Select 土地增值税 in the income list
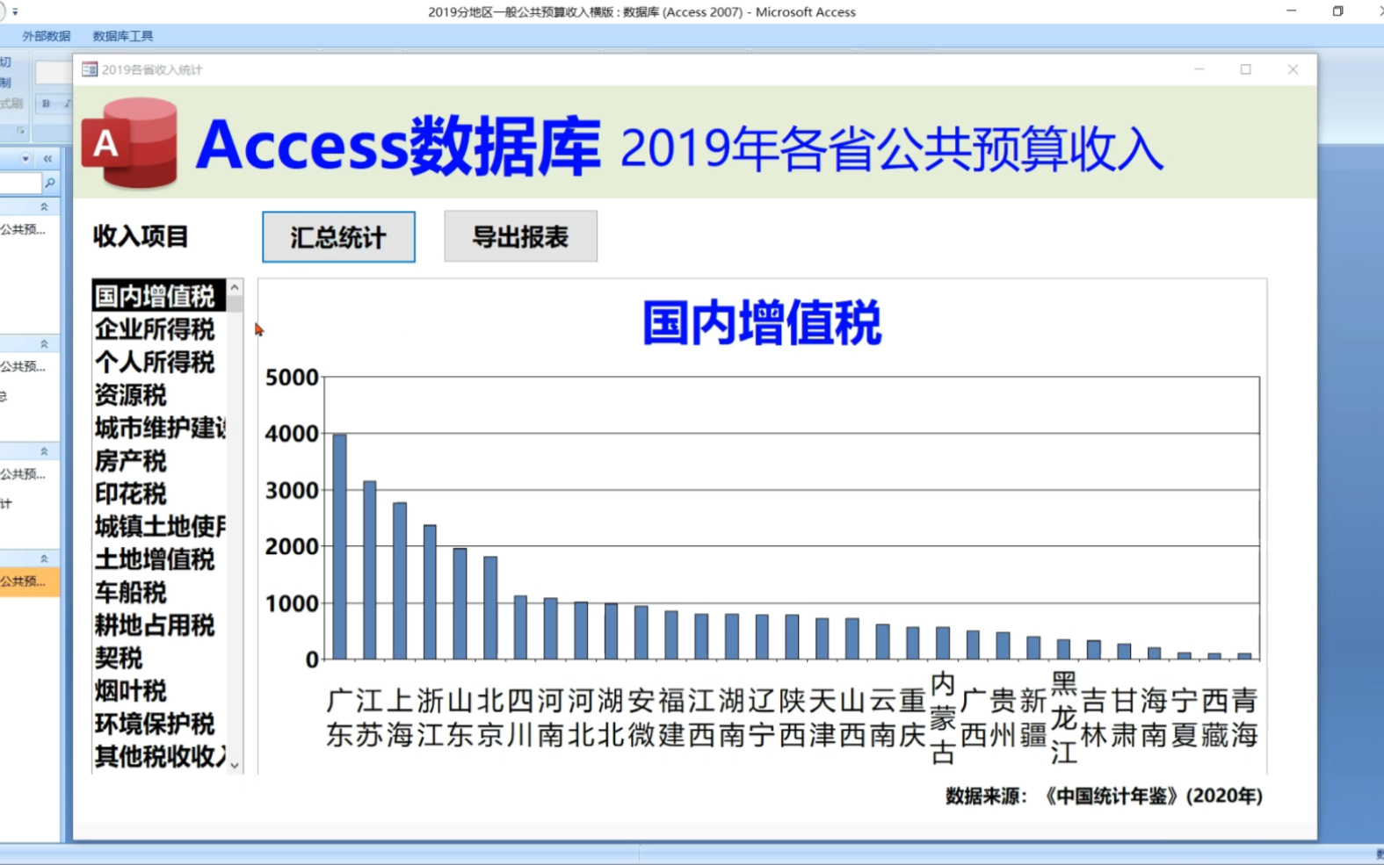 pyautogui.click(x=159, y=559)
